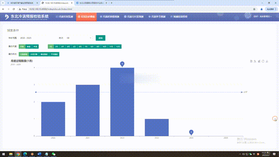This screenshot has height=157, width=279.
Task: Choose the 12月 month option
Action: tap(118, 47)
